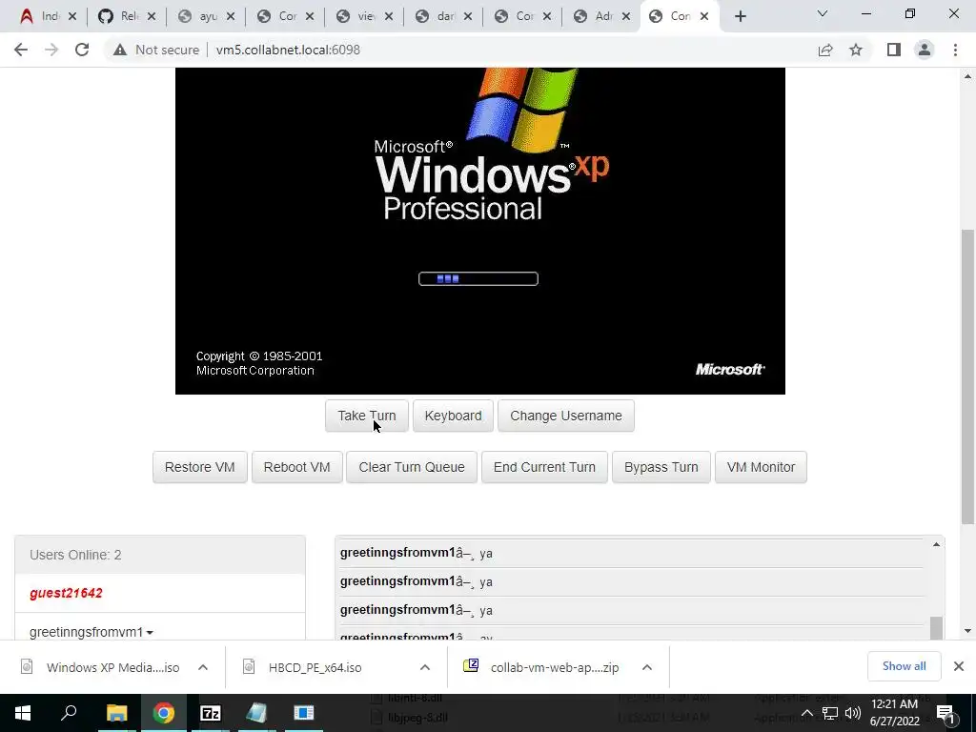Screen dimensions: 976x732
Task: Open VM Monitor button
Action: click(x=761, y=467)
